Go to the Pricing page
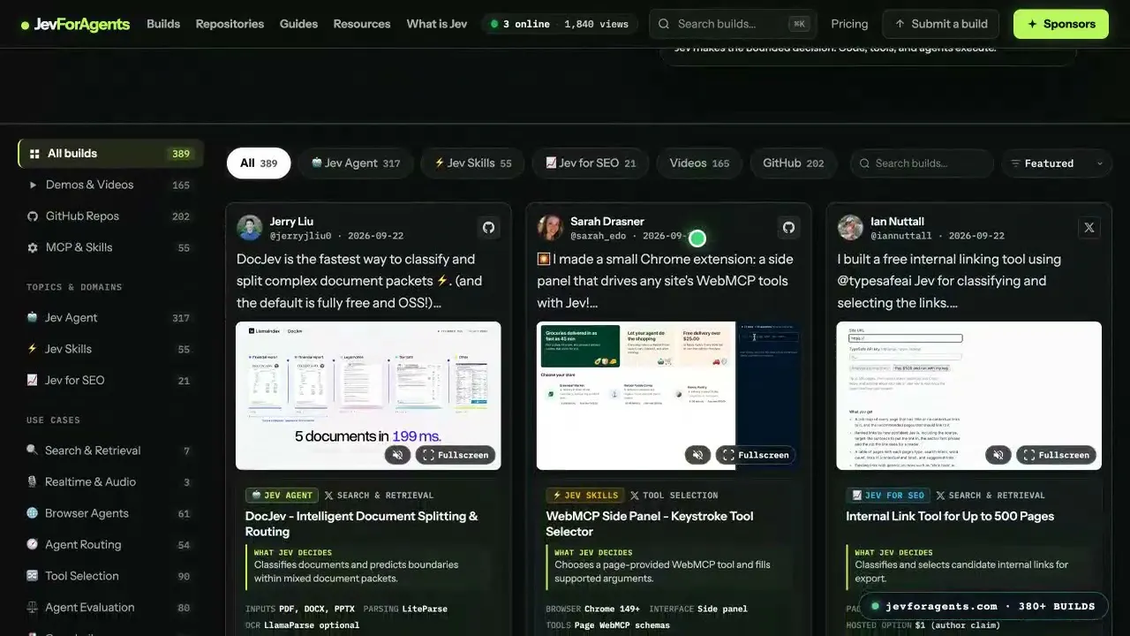 pyautogui.click(x=849, y=24)
